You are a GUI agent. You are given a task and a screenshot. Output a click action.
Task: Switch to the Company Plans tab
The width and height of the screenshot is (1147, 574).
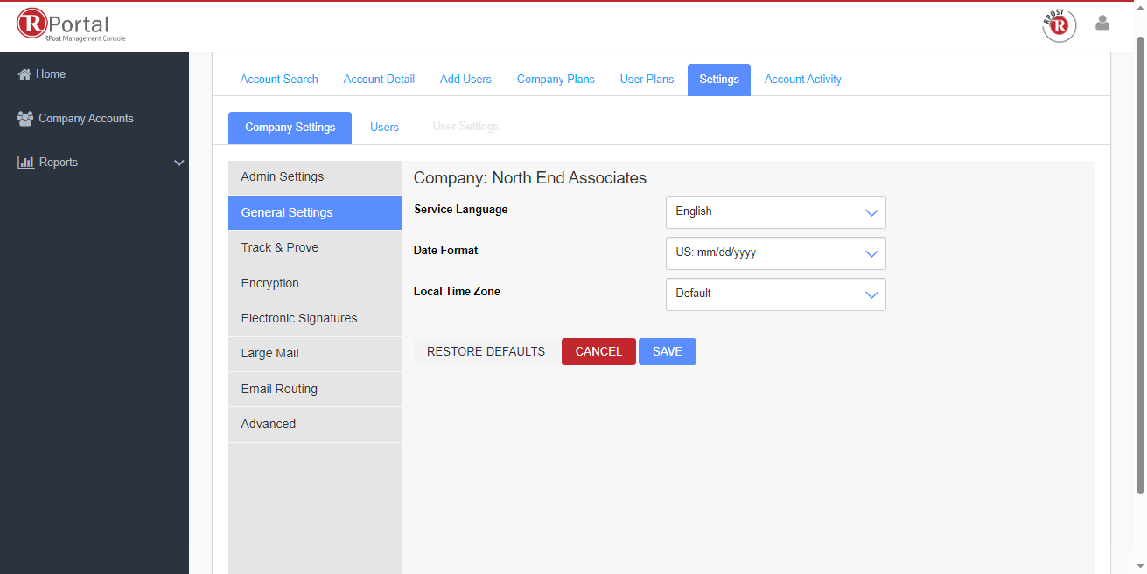556,80
